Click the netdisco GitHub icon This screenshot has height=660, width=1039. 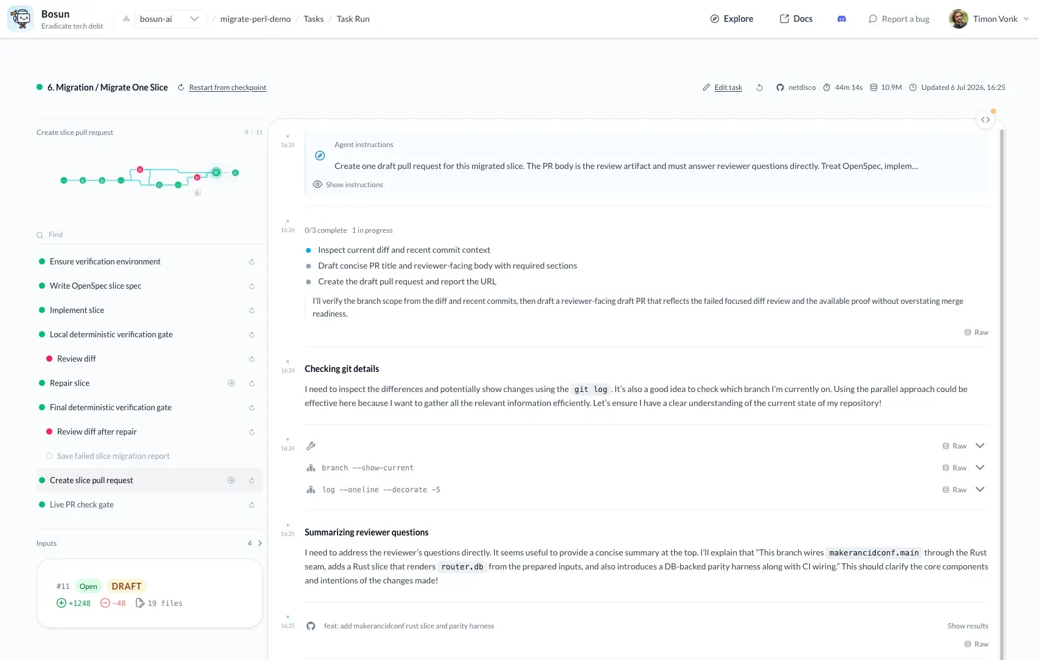pyautogui.click(x=780, y=88)
